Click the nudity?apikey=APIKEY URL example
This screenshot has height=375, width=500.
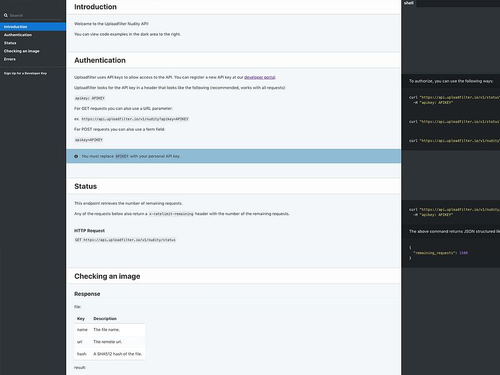pyautogui.click(x=135, y=119)
